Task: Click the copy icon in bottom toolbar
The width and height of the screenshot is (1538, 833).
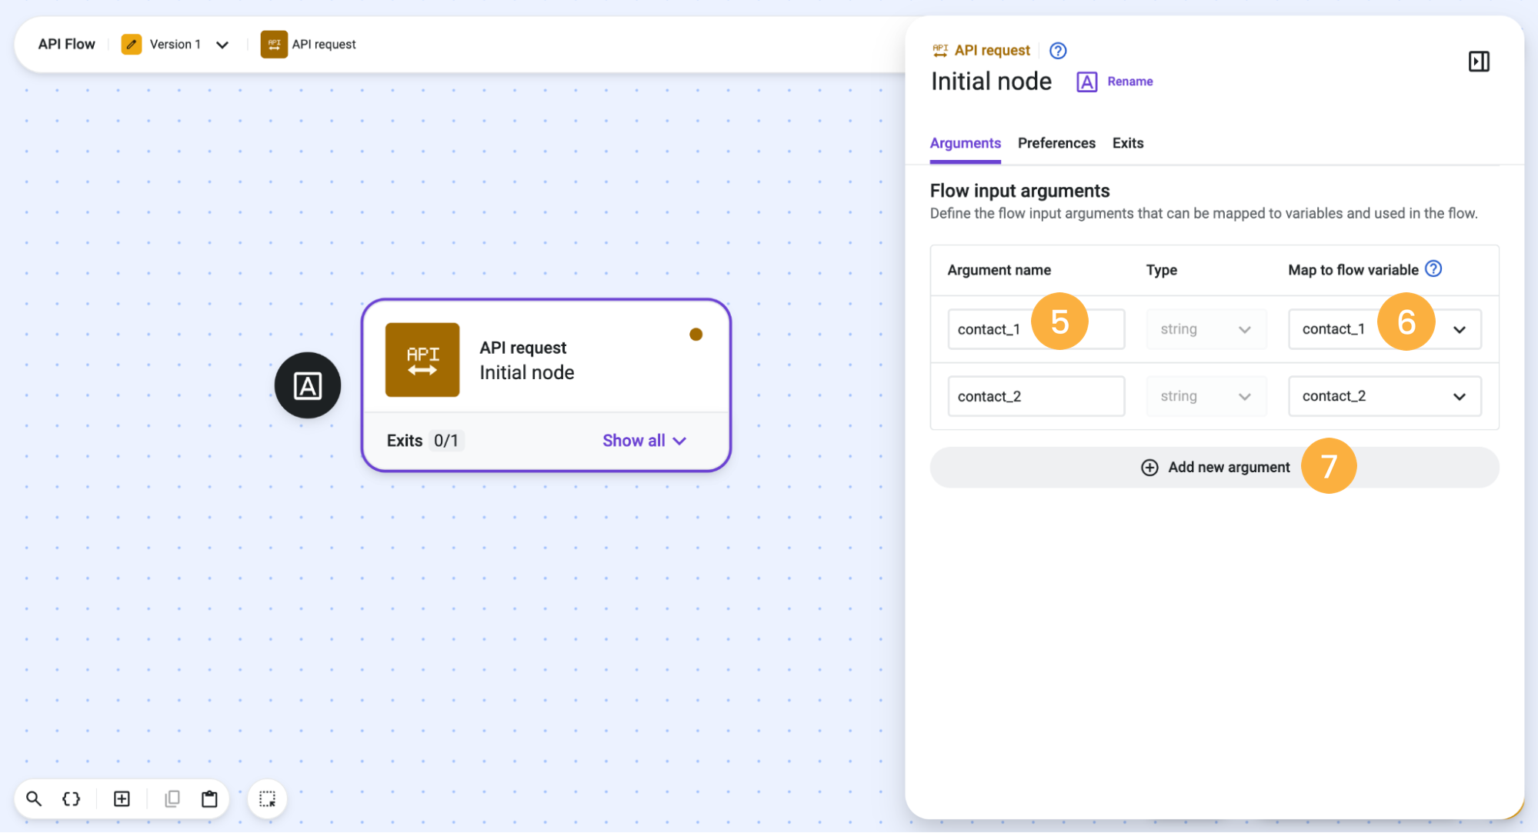Action: click(x=172, y=798)
